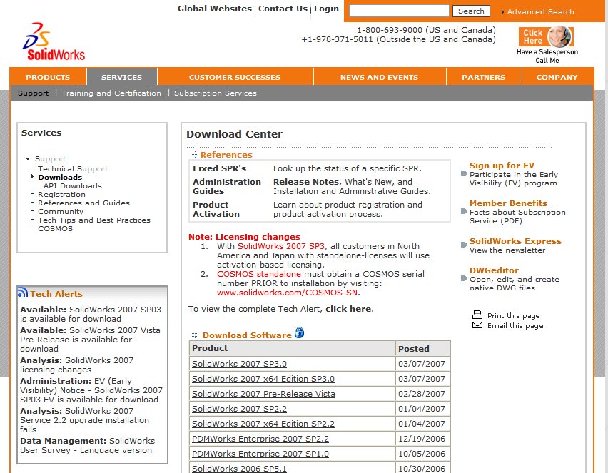The width and height of the screenshot is (608, 473).
Task: Open Technical Support in the sidebar
Action: click(73, 168)
